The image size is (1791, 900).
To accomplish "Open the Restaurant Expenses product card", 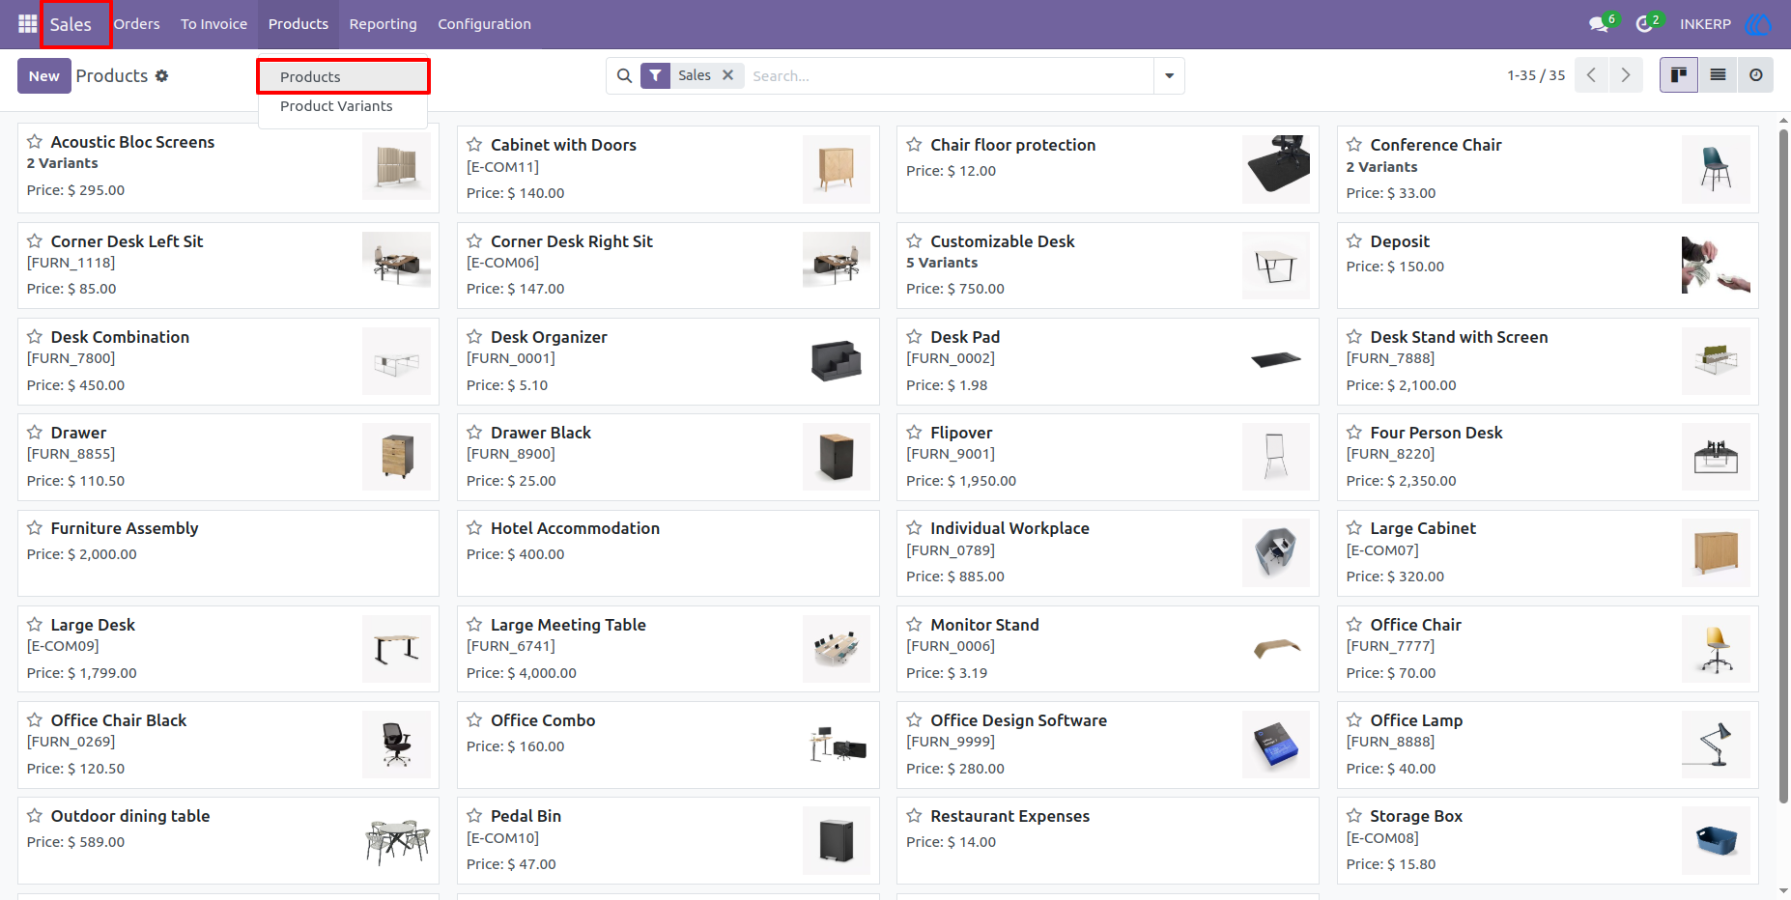I will point(1107,840).
